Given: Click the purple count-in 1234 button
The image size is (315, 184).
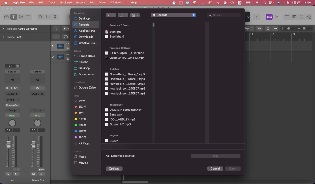Looking at the screenshot, I should (269, 17).
